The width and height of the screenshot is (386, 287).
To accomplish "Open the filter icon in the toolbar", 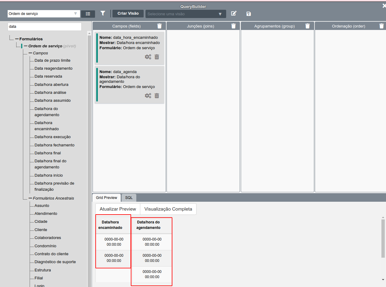I will pyautogui.click(x=103, y=13).
